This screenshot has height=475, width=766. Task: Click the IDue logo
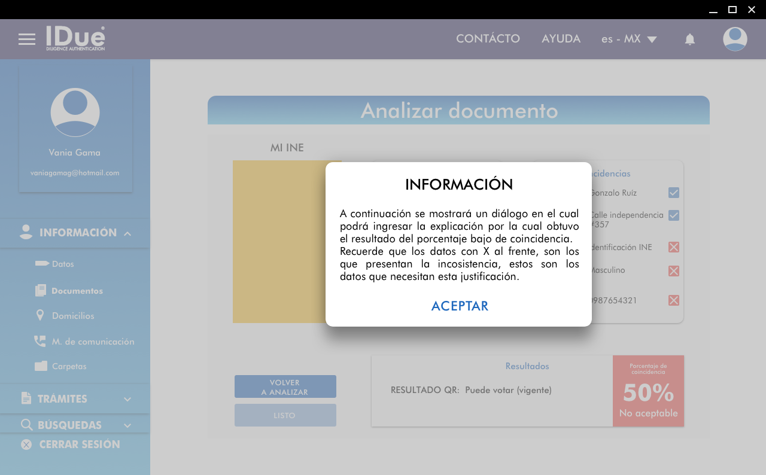pyautogui.click(x=75, y=38)
